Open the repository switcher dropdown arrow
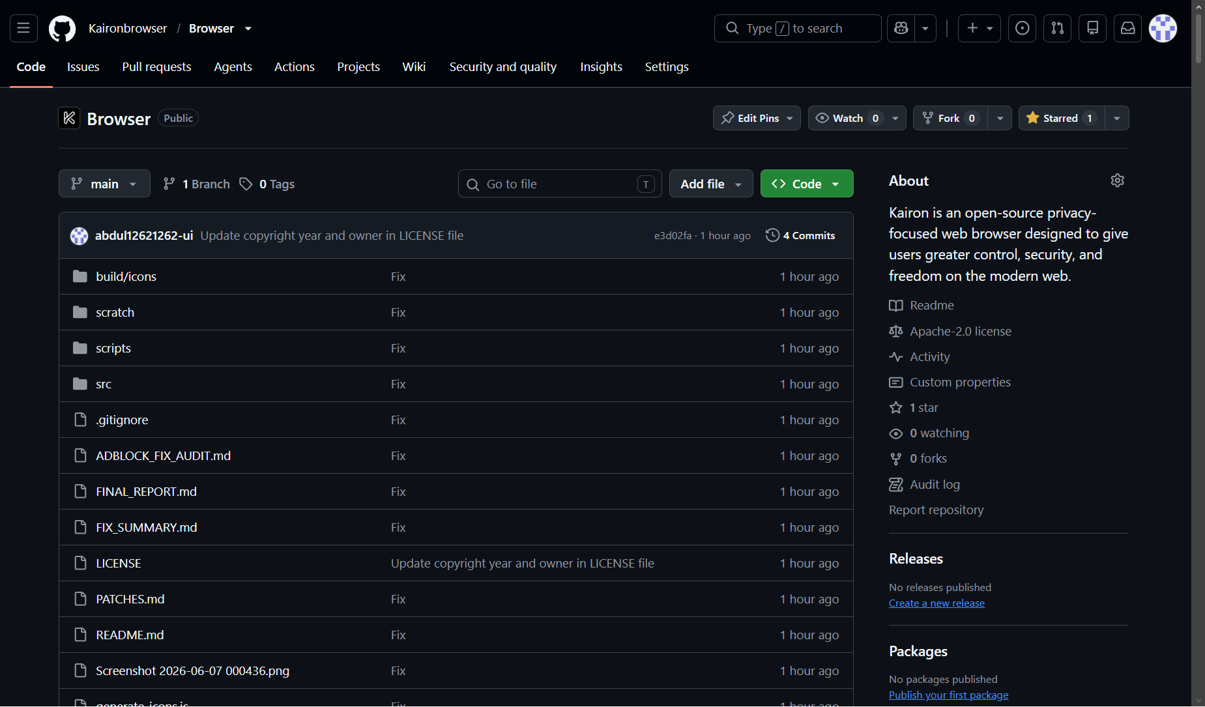The width and height of the screenshot is (1205, 707). (248, 29)
